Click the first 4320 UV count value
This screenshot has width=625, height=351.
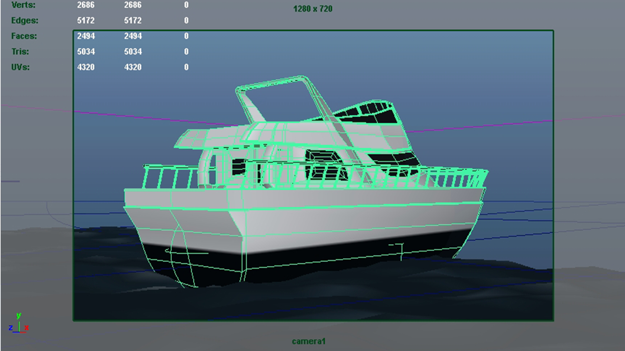[x=86, y=67]
